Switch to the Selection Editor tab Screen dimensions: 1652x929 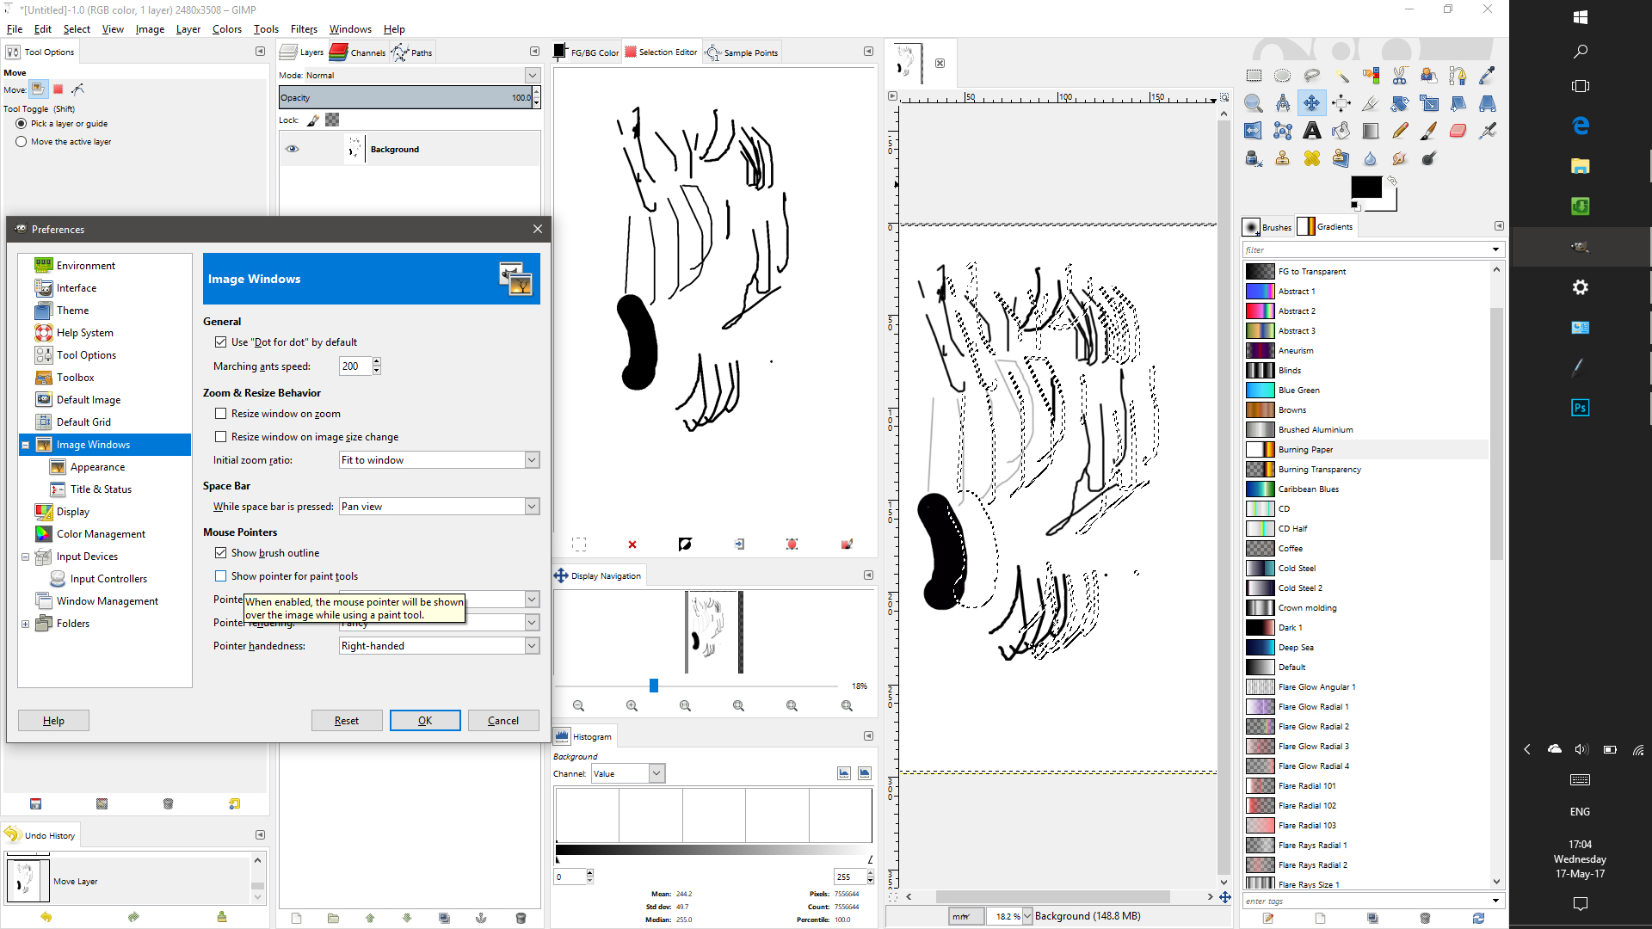pyautogui.click(x=661, y=52)
